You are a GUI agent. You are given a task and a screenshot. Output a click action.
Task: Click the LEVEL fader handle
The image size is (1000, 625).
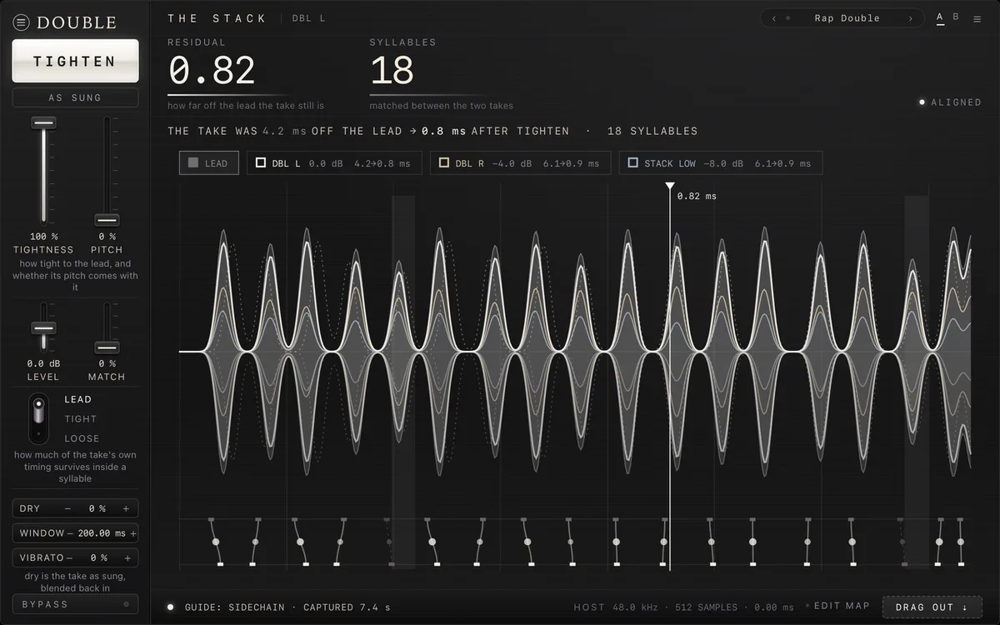(x=44, y=327)
